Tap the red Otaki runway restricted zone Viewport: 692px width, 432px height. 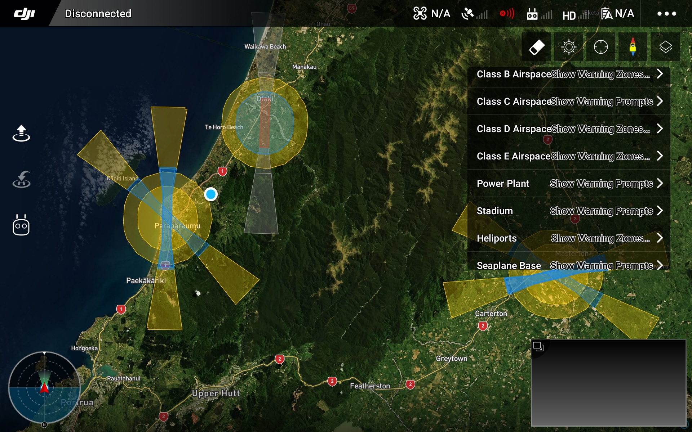coord(265,122)
